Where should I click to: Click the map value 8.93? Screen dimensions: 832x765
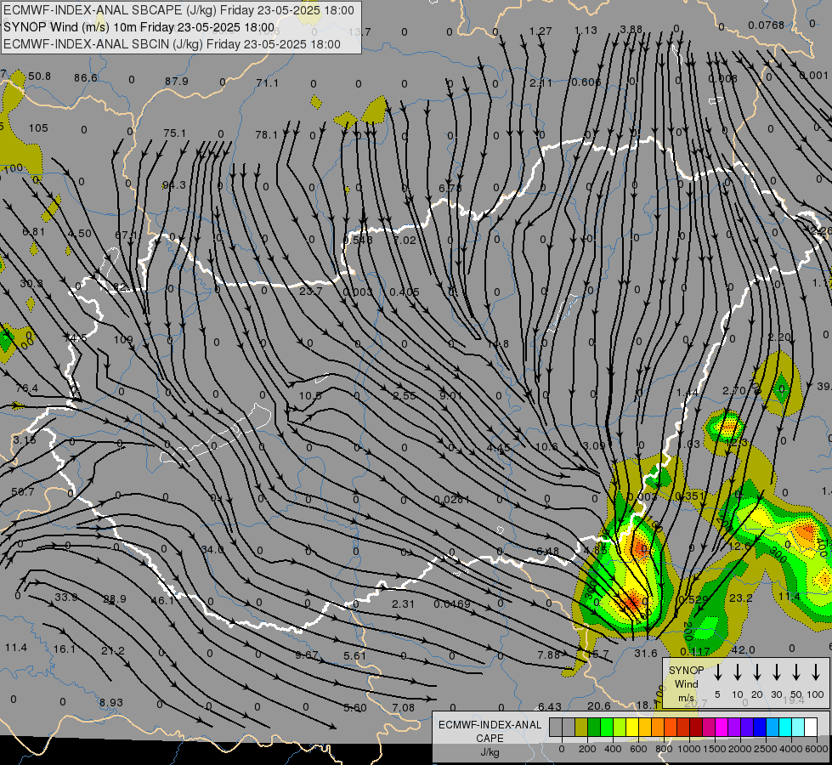110,702
